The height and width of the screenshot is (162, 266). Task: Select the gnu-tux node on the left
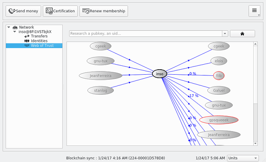click(x=101, y=61)
